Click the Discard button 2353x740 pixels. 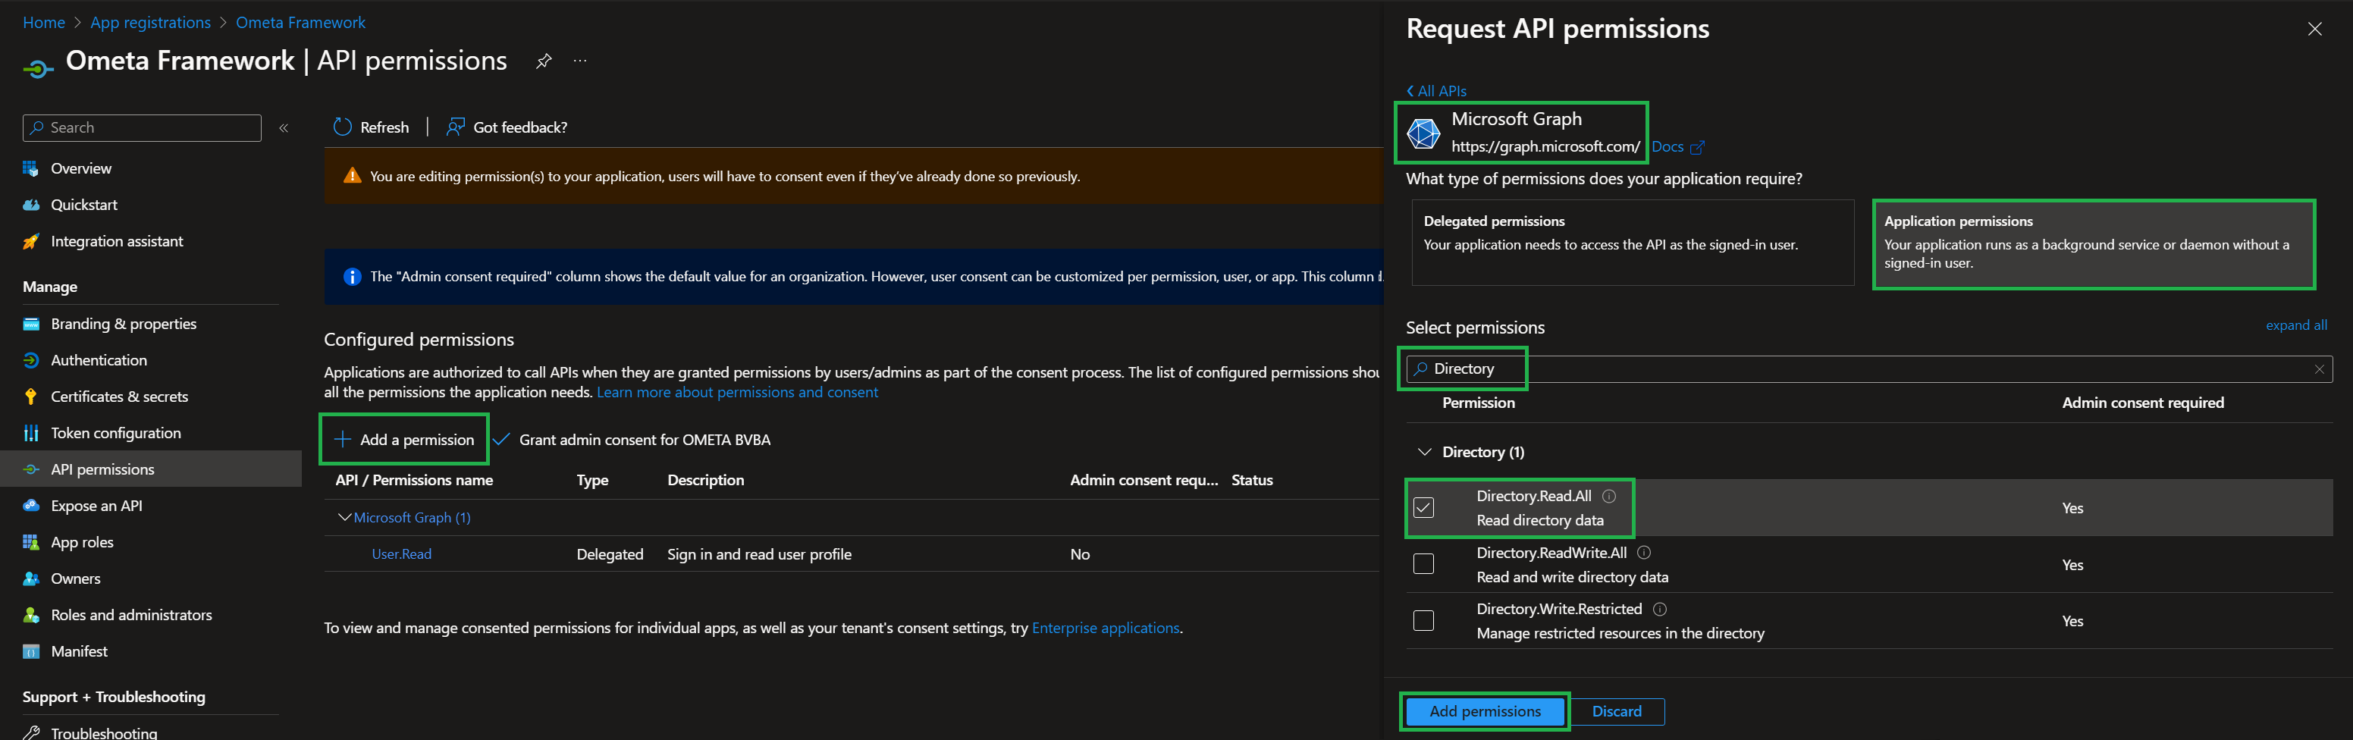(1617, 712)
